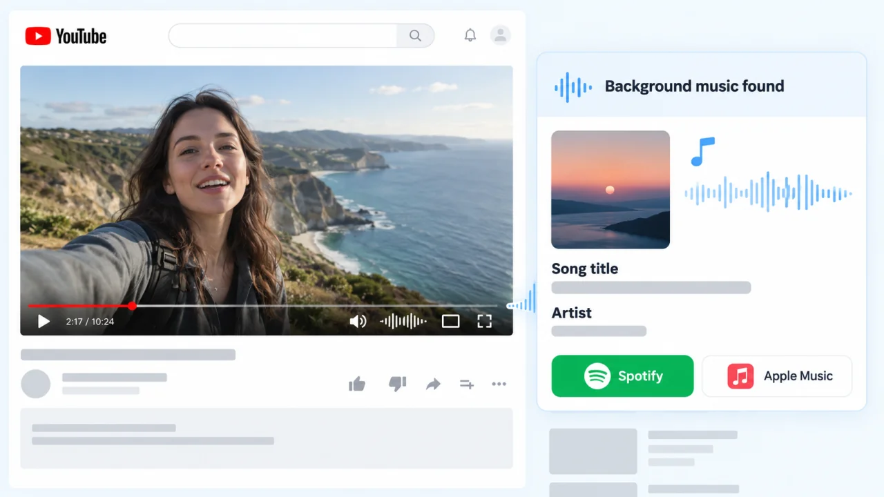Open song in Spotify

click(622, 376)
